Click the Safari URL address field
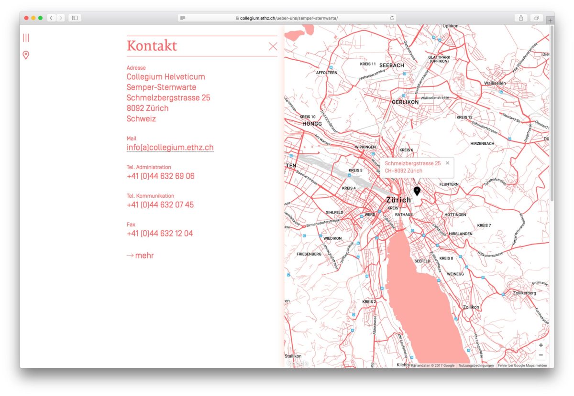The width and height of the screenshot is (574, 396). [287, 18]
